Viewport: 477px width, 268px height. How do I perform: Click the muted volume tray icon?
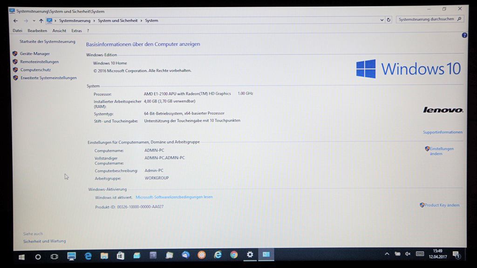[408, 254]
